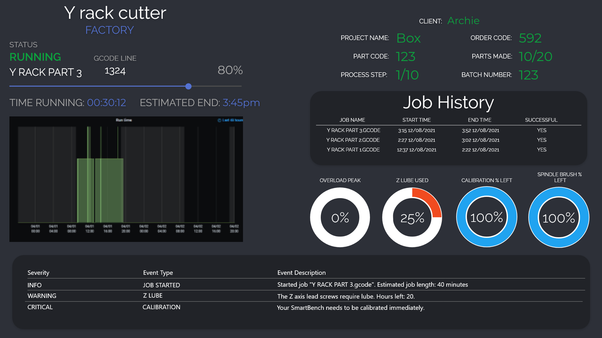Click the Calibration % Left gauge

(x=487, y=217)
